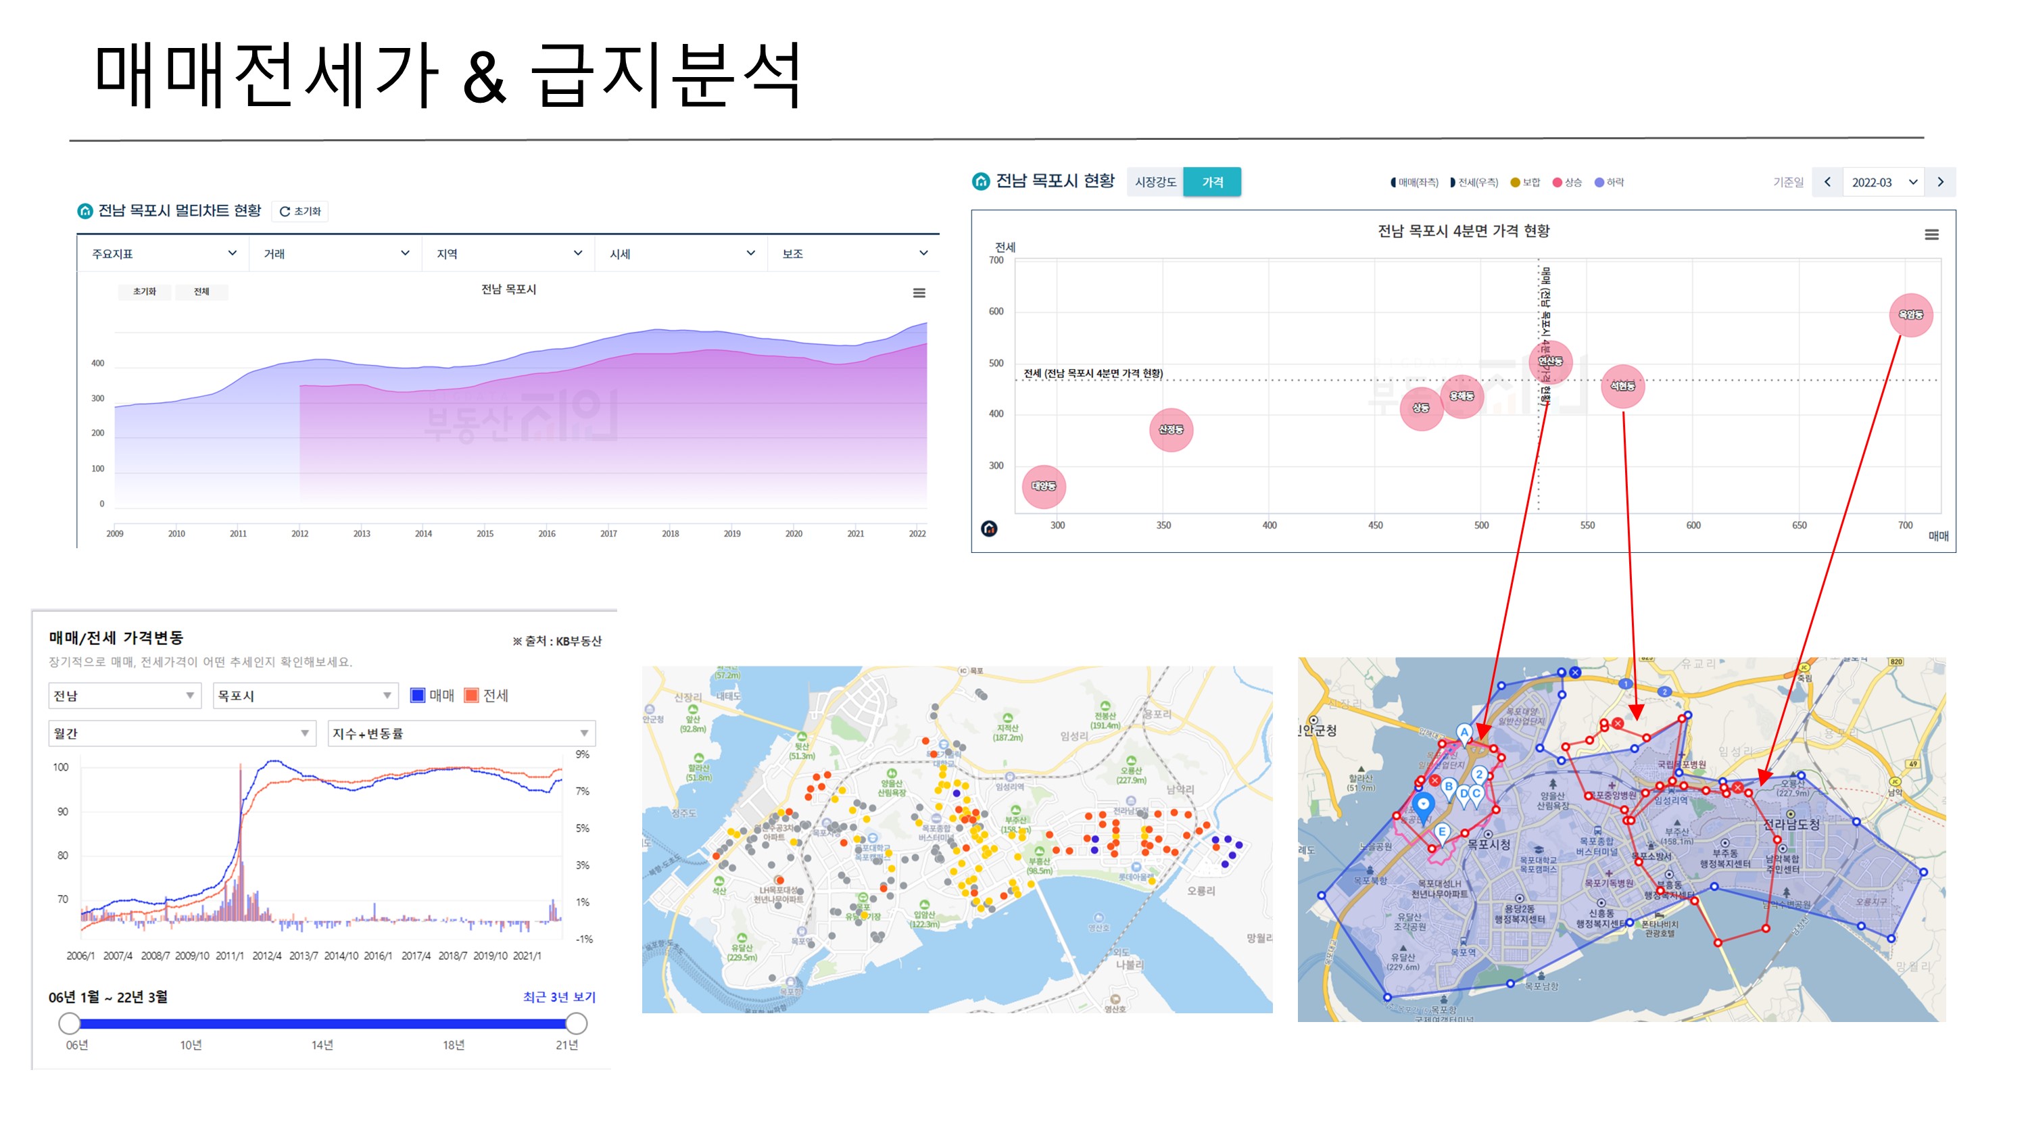This screenshot has height=1141, width=2028.
Task: Switch to the 시장강도 tab
Action: click(1155, 182)
